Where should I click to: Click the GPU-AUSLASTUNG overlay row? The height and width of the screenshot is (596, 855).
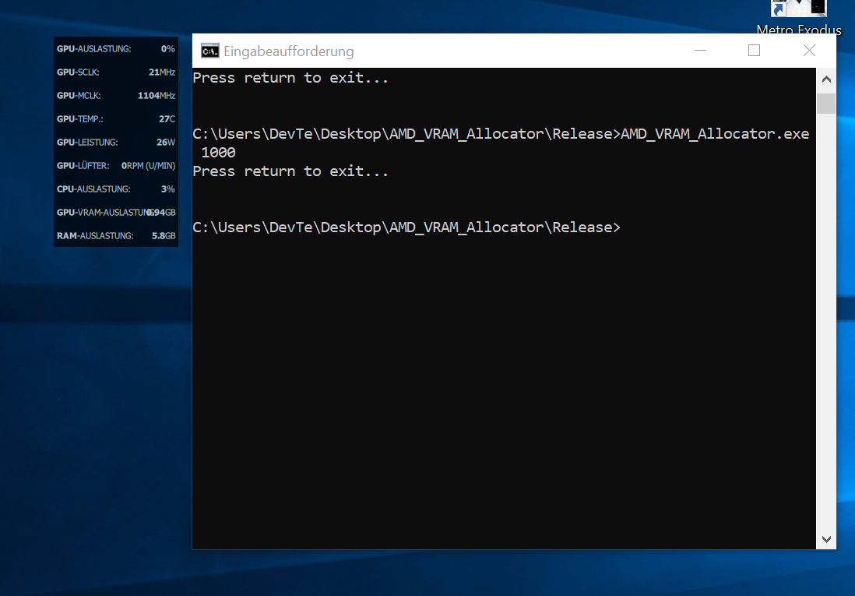pos(115,48)
